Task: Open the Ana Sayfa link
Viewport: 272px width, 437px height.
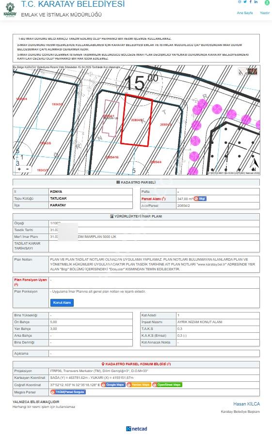Action: coord(245,13)
